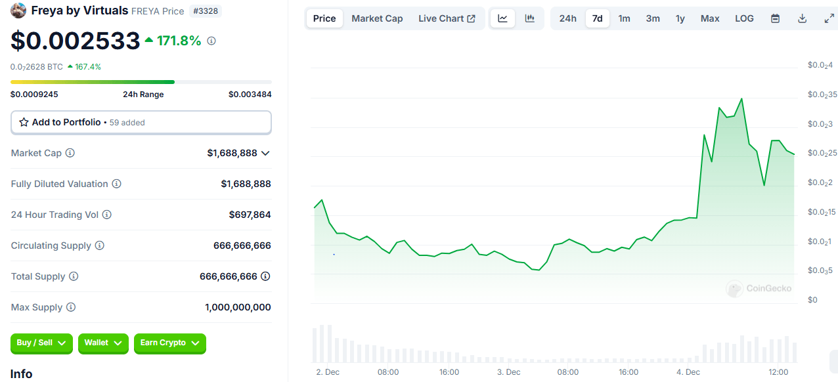Select the 1m timeframe

pos(624,18)
